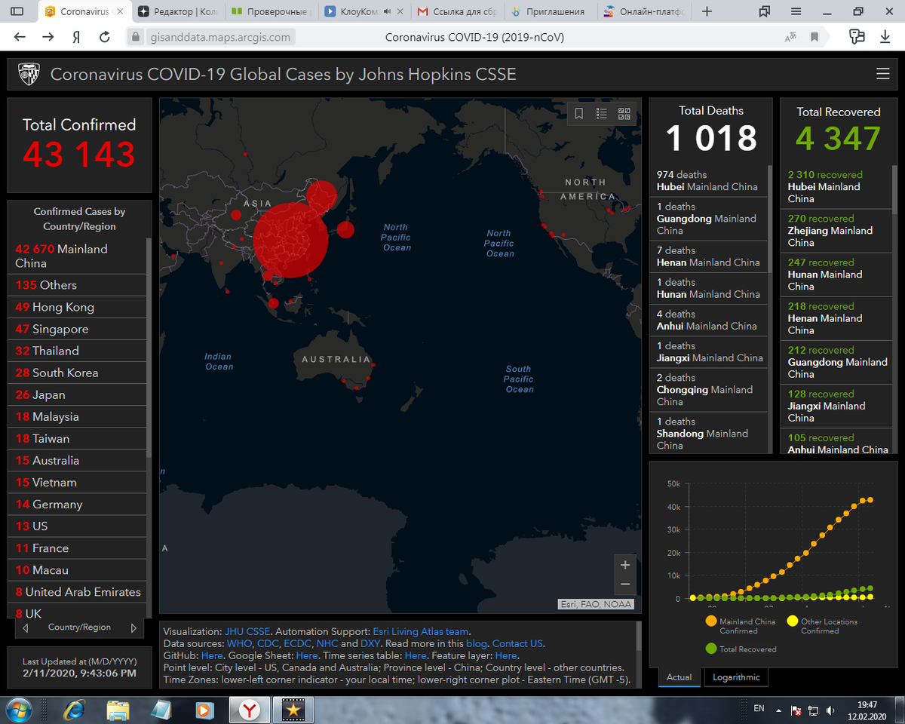Open Yandex browser settings menu icon
Screen dimensions: 905x724
coord(796,11)
